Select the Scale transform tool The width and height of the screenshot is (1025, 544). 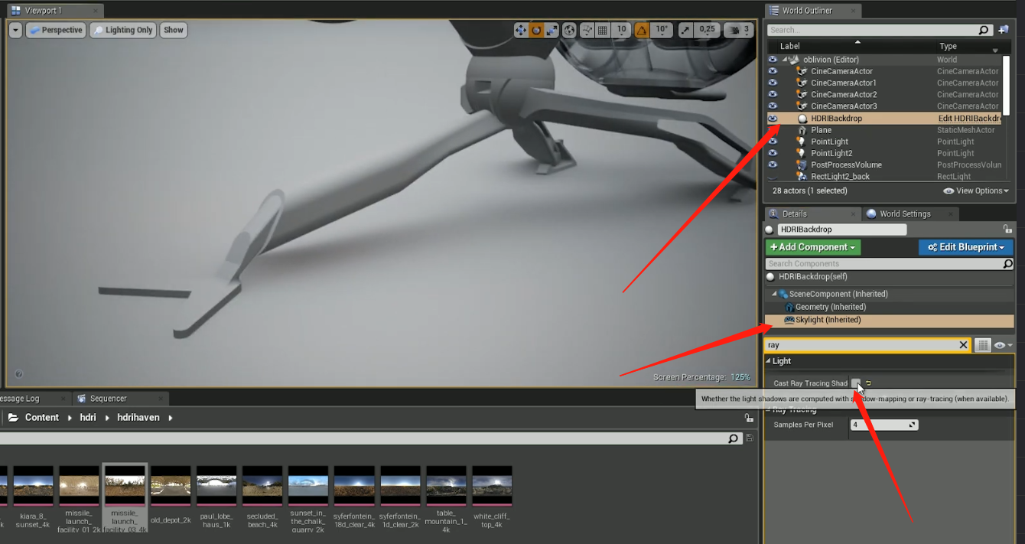point(553,30)
